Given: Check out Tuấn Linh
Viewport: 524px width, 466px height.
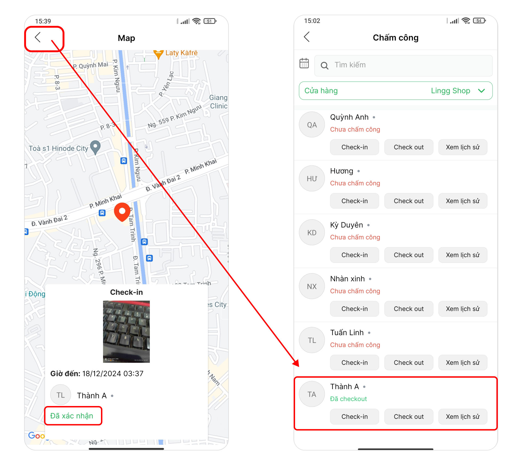Looking at the screenshot, I should [409, 363].
